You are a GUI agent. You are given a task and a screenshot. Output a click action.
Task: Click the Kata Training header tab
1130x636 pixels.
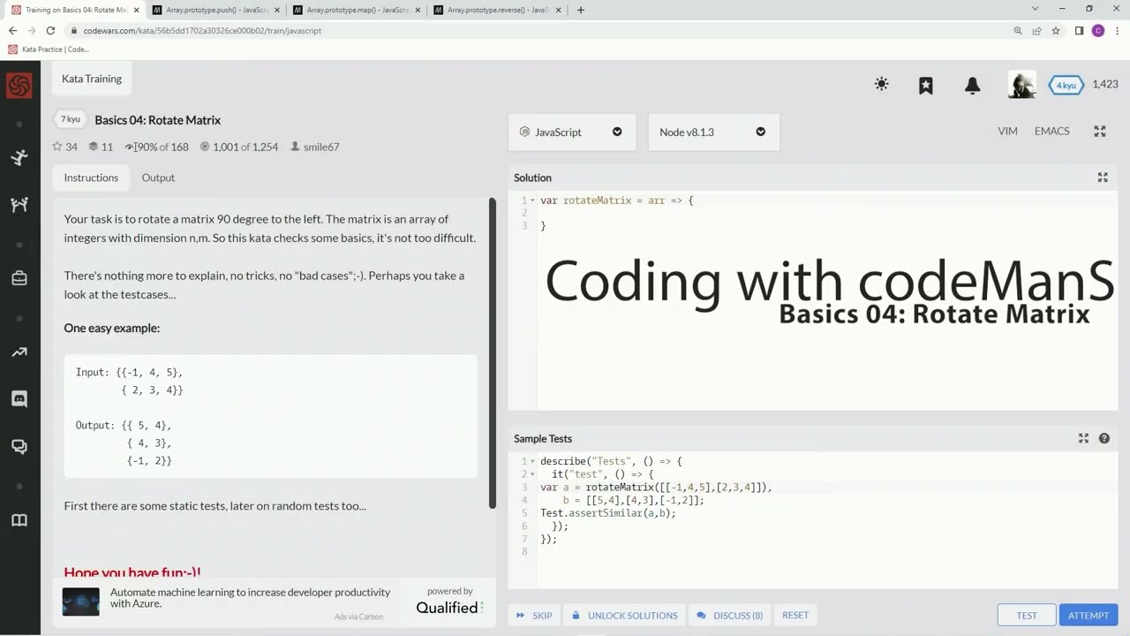pyautogui.click(x=92, y=79)
